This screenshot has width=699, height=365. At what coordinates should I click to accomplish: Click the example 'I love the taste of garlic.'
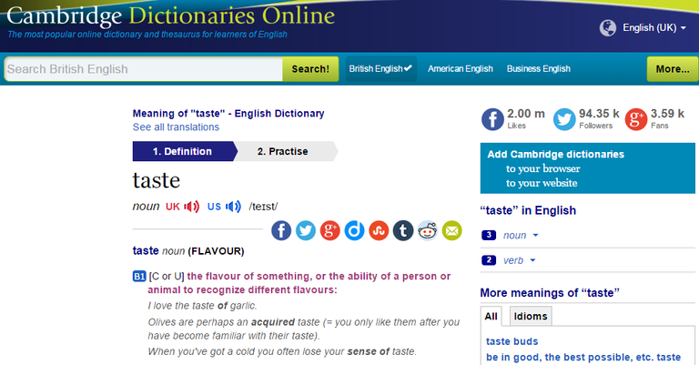(x=202, y=306)
